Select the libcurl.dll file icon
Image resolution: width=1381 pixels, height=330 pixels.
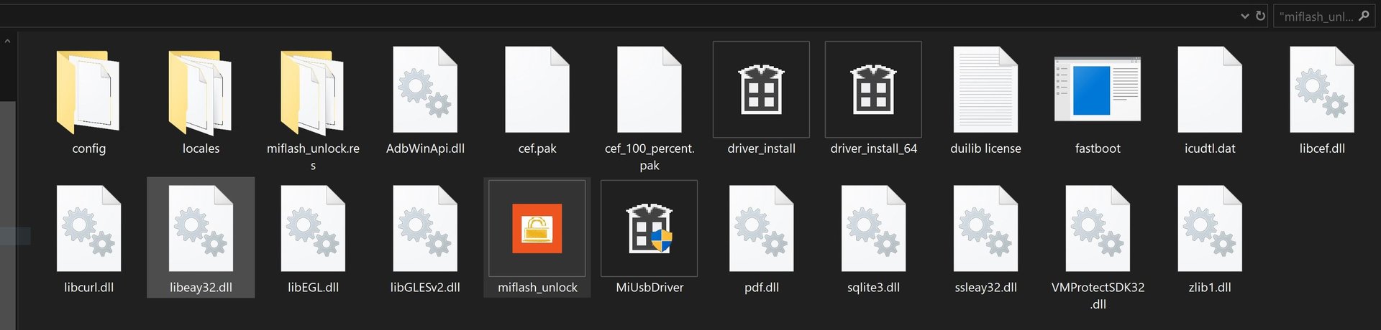pyautogui.click(x=88, y=229)
